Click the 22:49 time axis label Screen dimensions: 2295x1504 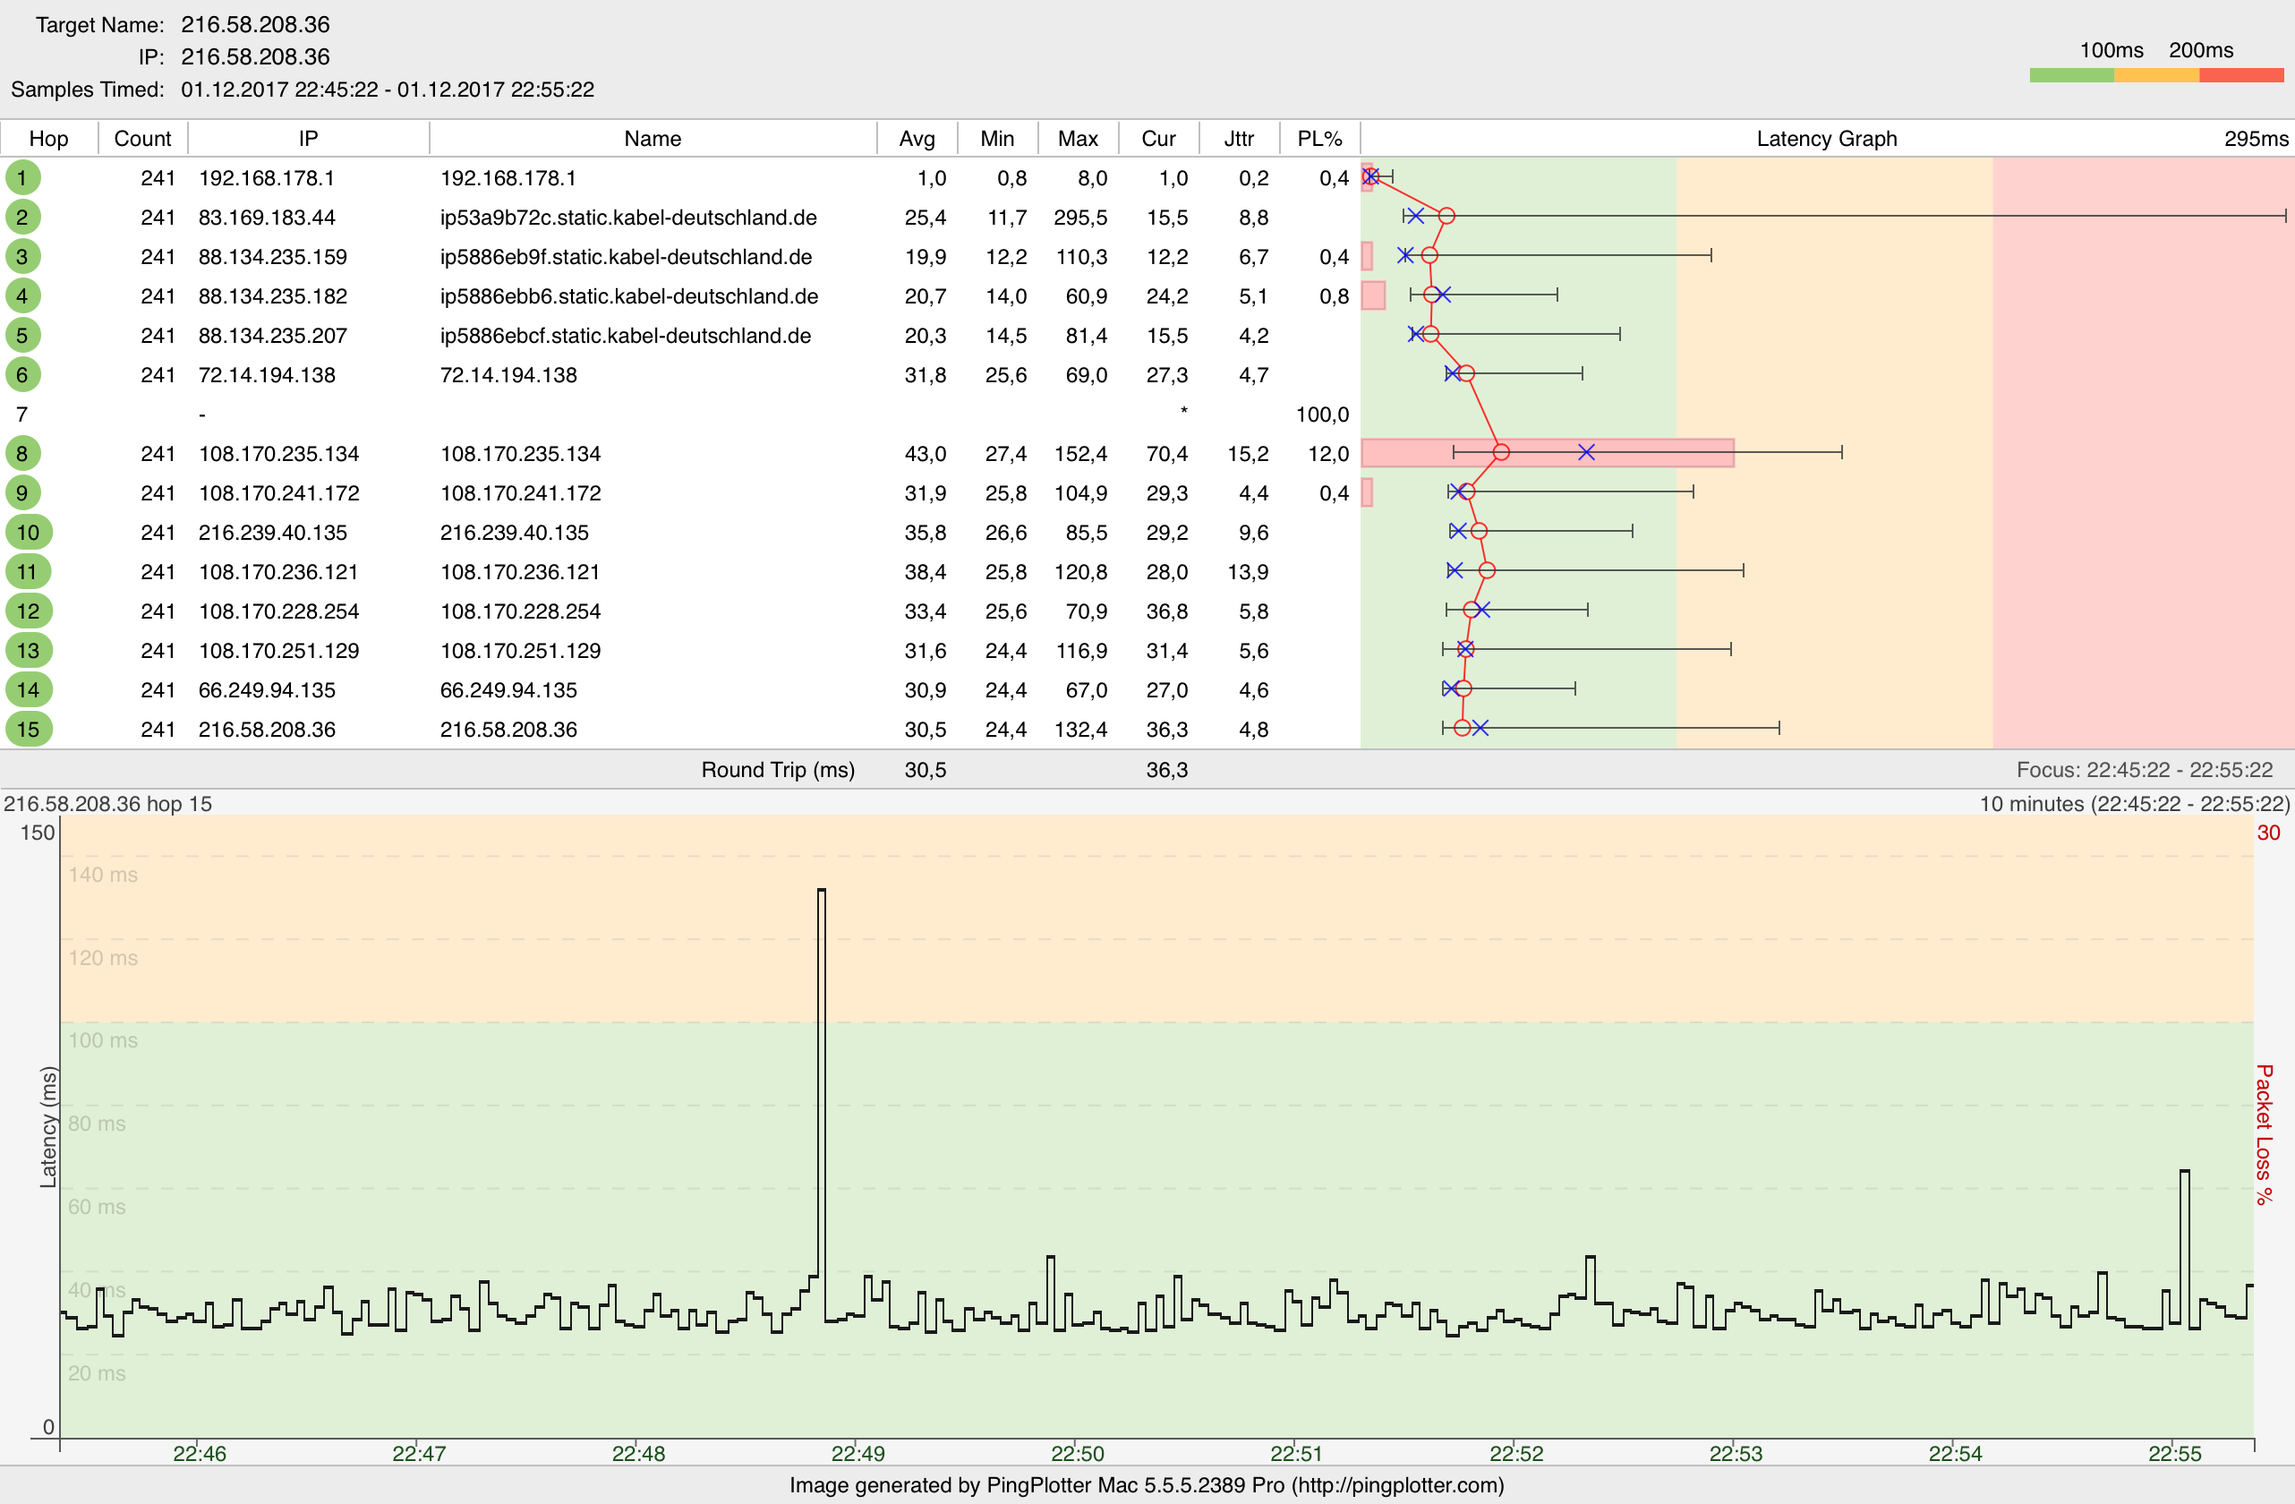click(x=857, y=1453)
